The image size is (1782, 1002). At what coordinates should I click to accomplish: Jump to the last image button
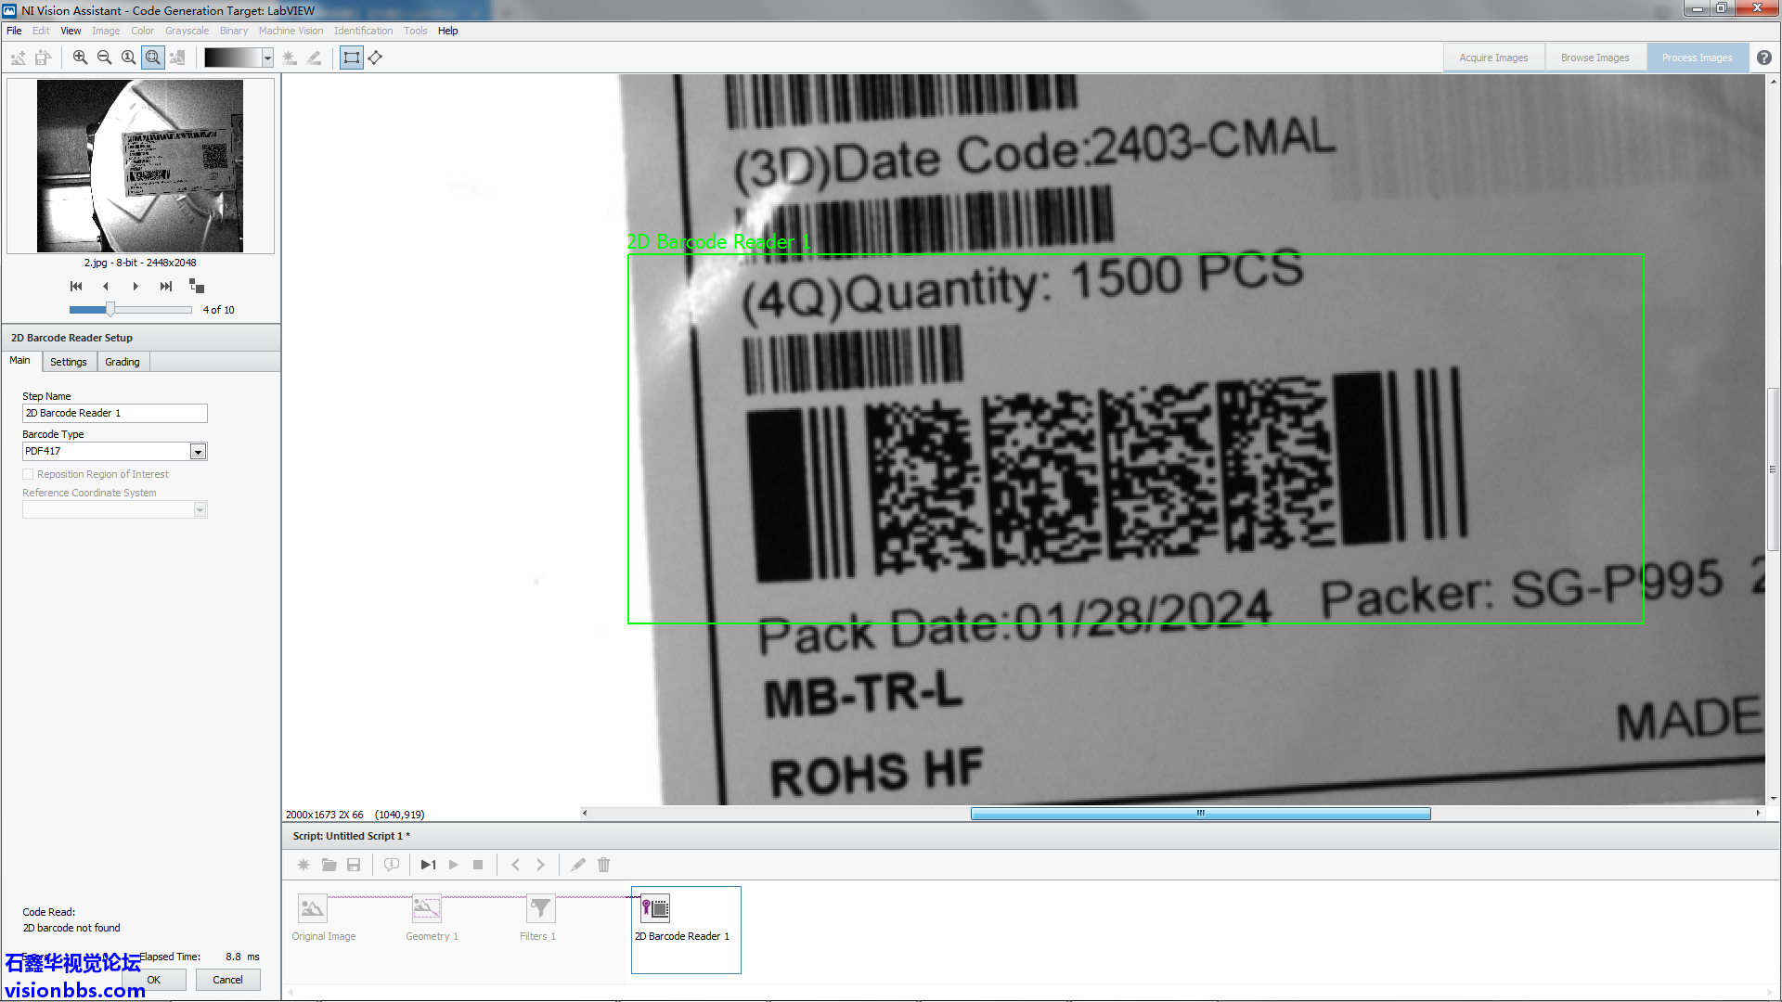pos(165,286)
